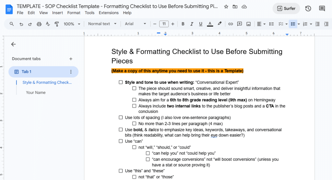
Task: Open the Format menu
Action: click(74, 13)
